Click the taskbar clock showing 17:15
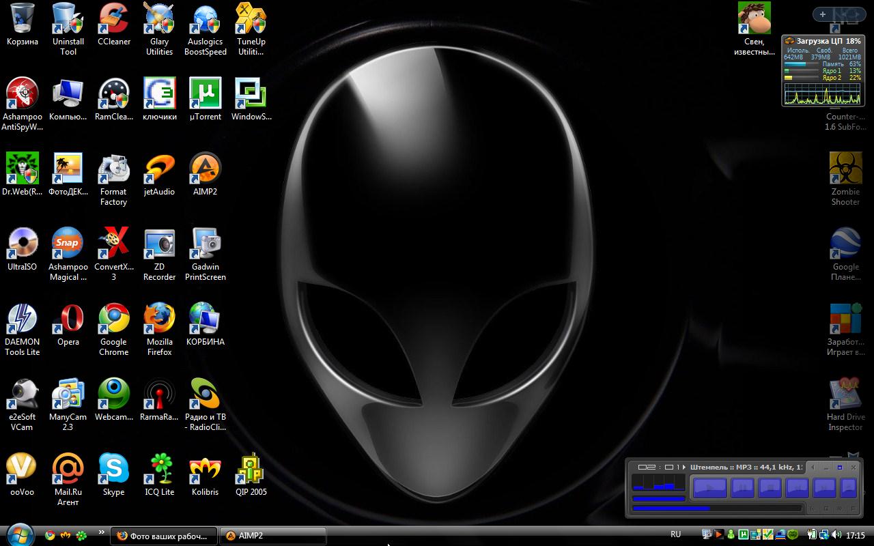Screen dimensions: 874x546 click(x=856, y=536)
